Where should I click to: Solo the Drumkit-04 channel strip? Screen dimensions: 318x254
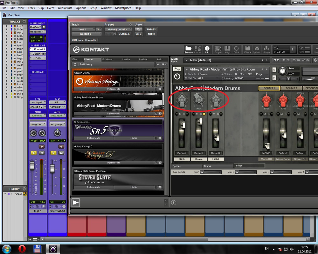(x=53, y=153)
